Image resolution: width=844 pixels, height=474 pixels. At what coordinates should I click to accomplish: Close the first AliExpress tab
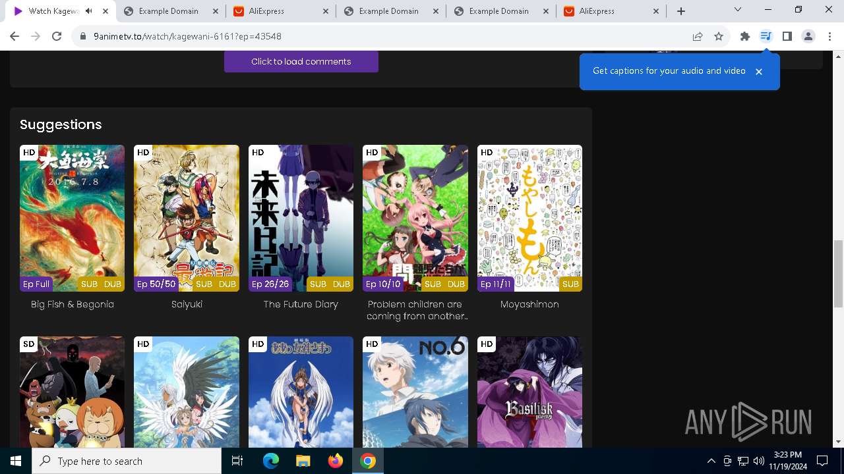click(325, 11)
